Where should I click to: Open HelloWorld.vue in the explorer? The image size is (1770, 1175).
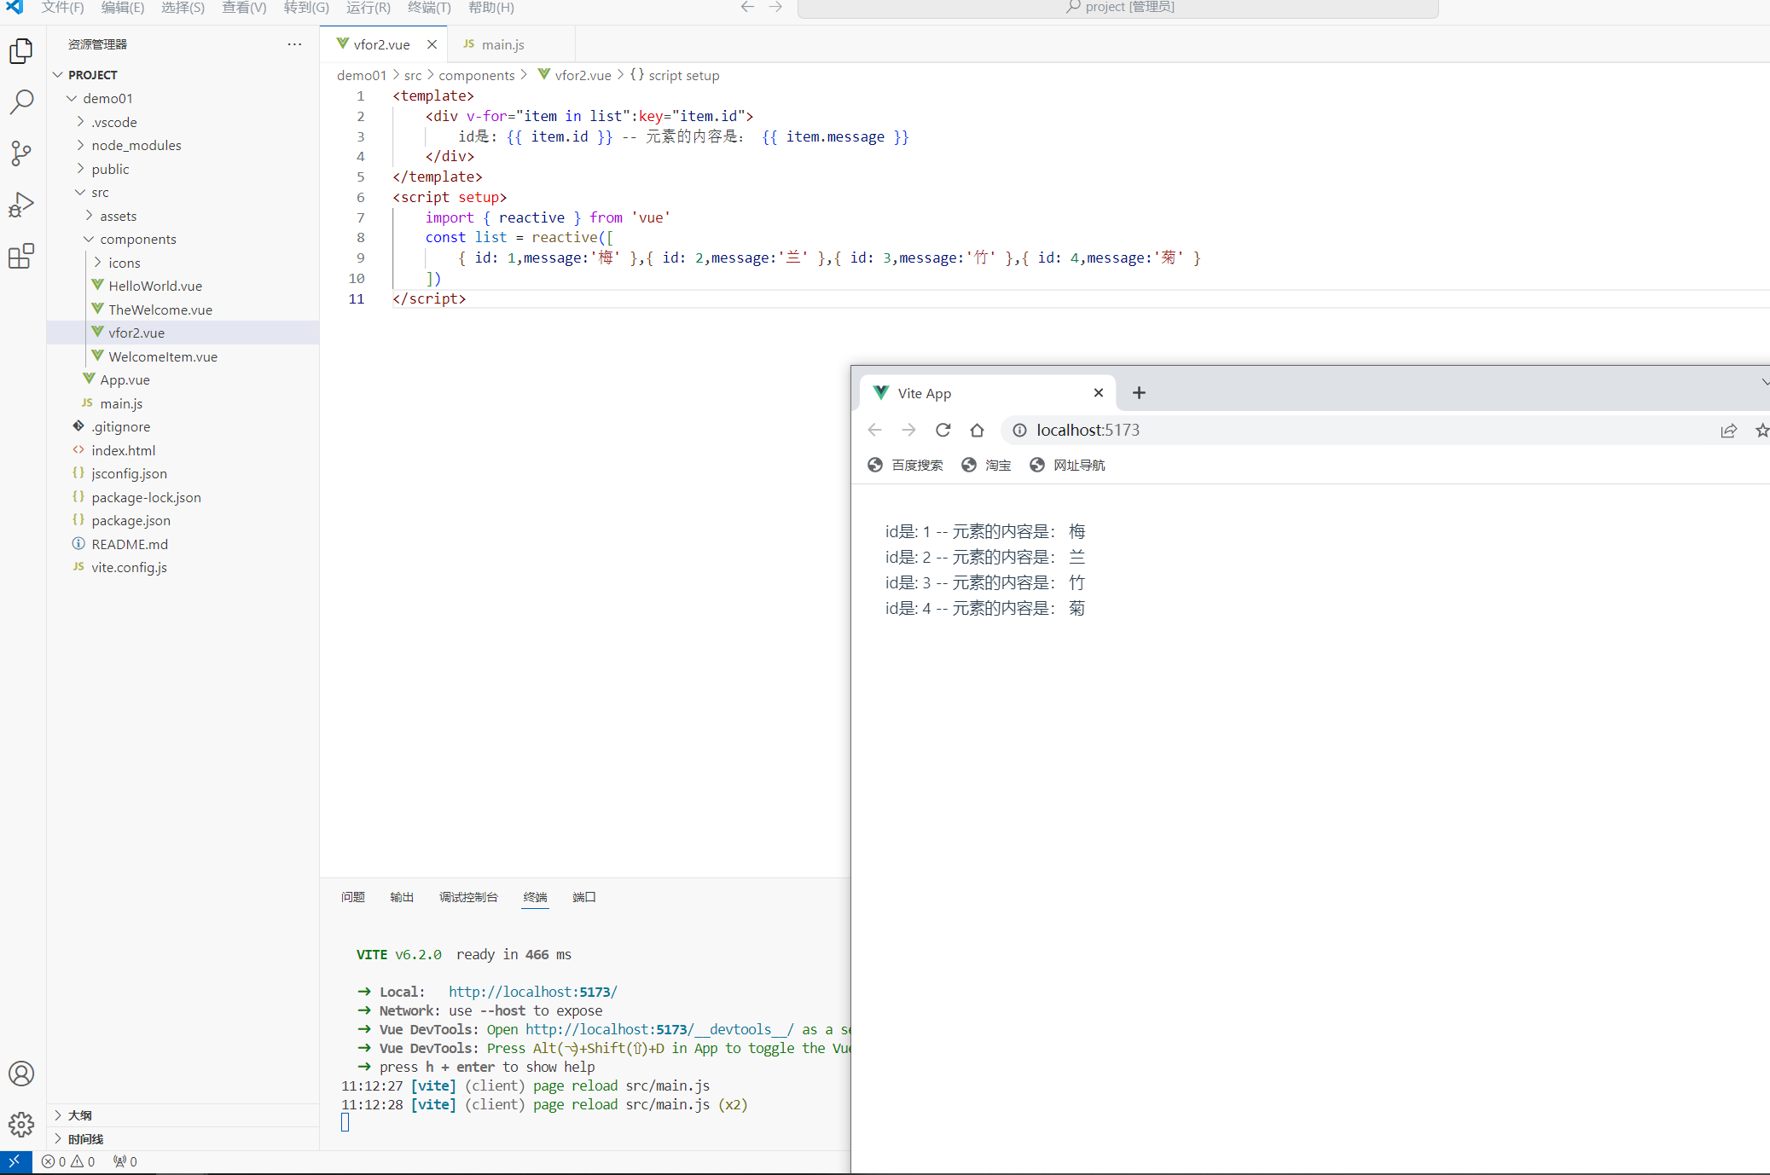click(x=155, y=287)
